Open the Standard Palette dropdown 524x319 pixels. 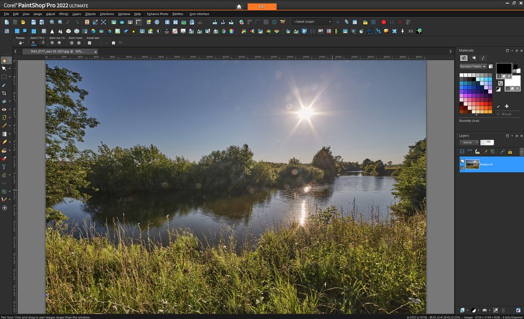pos(473,66)
